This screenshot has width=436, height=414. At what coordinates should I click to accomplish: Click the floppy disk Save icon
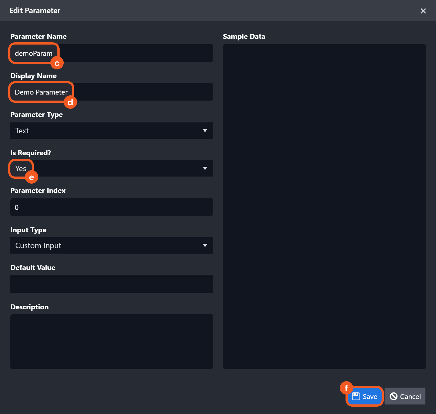(x=356, y=396)
